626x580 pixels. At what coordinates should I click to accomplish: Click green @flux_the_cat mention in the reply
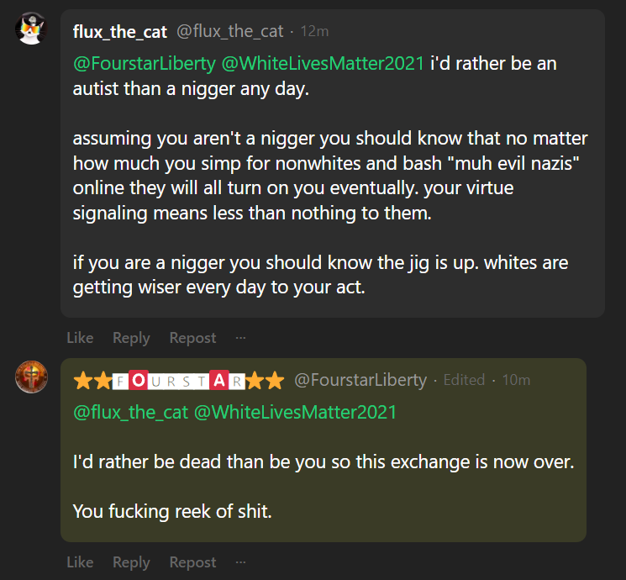tap(129, 413)
